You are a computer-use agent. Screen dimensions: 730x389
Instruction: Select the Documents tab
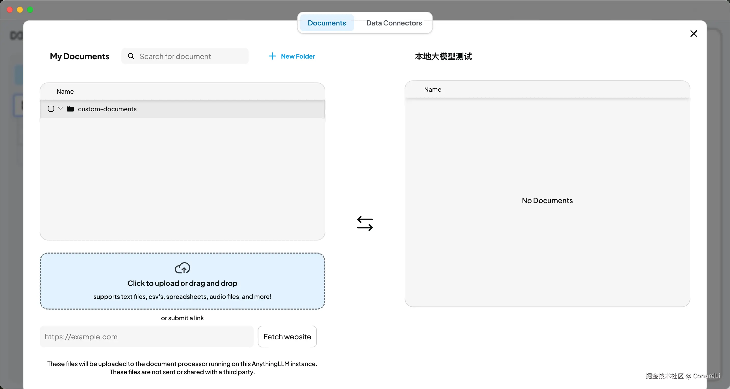click(x=327, y=23)
